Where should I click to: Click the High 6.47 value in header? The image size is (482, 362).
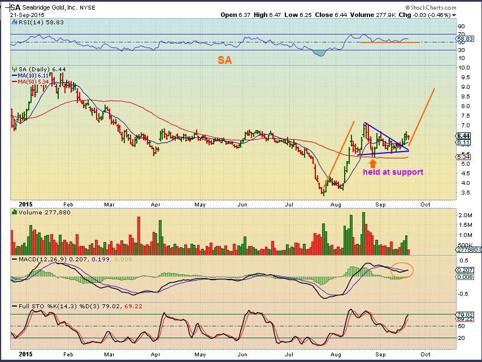[267, 15]
